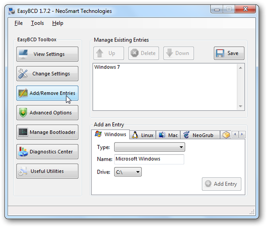The image size is (267, 227).
Task: Open the Manage Bootloader section
Action: [x=47, y=132]
